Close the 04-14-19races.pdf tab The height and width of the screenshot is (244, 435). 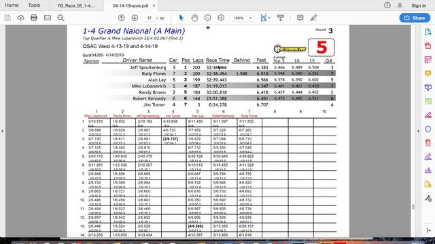click(x=154, y=5)
